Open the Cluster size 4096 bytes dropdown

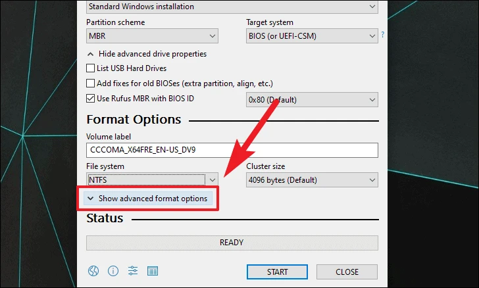pos(312,180)
